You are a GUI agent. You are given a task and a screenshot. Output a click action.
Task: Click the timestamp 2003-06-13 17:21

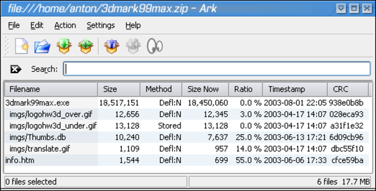(x=295, y=138)
